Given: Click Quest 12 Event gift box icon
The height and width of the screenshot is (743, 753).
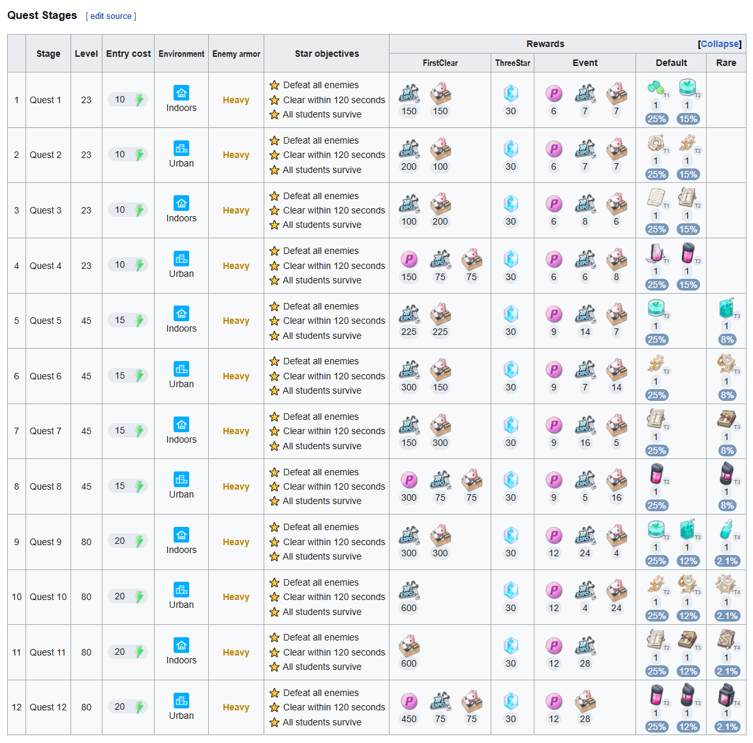Looking at the screenshot, I should pos(585,701).
